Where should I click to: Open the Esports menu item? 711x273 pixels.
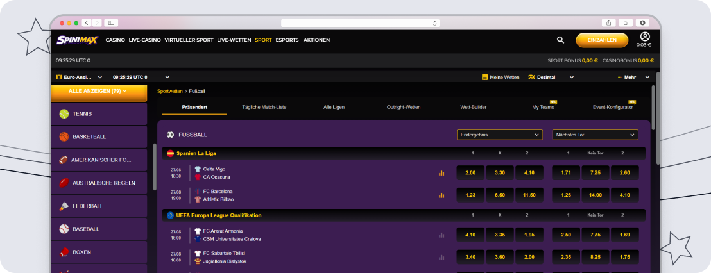point(287,40)
